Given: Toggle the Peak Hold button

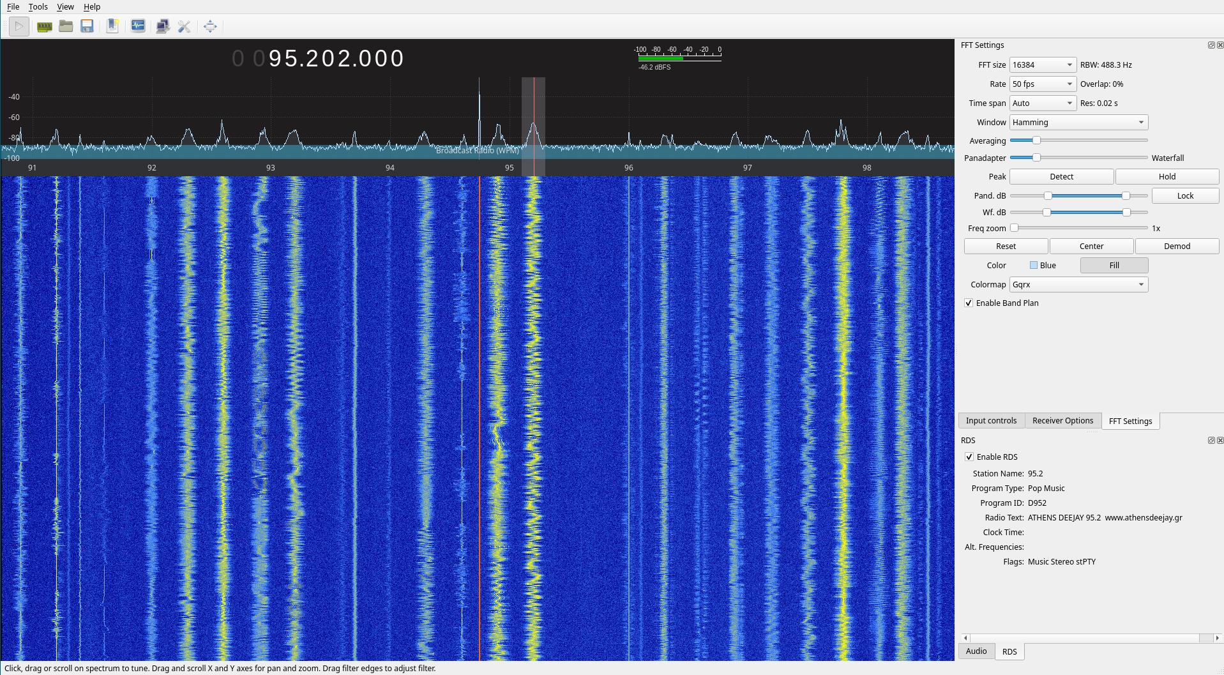Looking at the screenshot, I should coord(1167,177).
